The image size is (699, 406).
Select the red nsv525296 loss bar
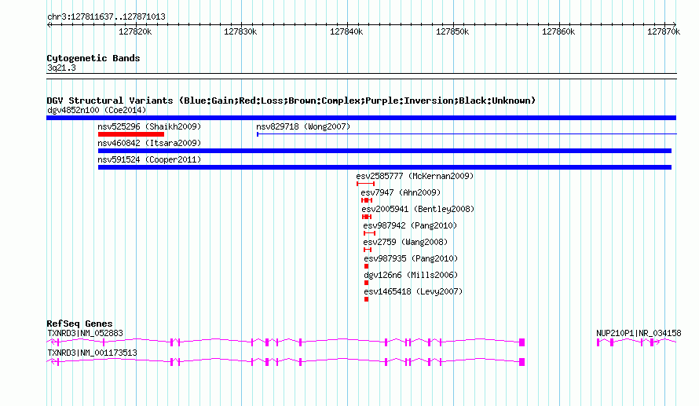click(131, 134)
